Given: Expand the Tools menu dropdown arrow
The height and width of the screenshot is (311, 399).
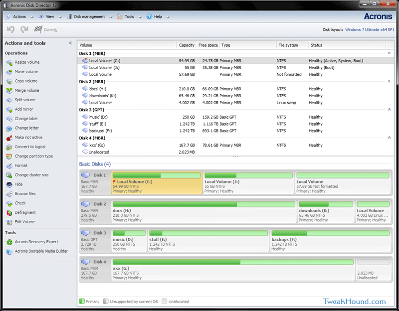Looking at the screenshot, I should [x=140, y=17].
